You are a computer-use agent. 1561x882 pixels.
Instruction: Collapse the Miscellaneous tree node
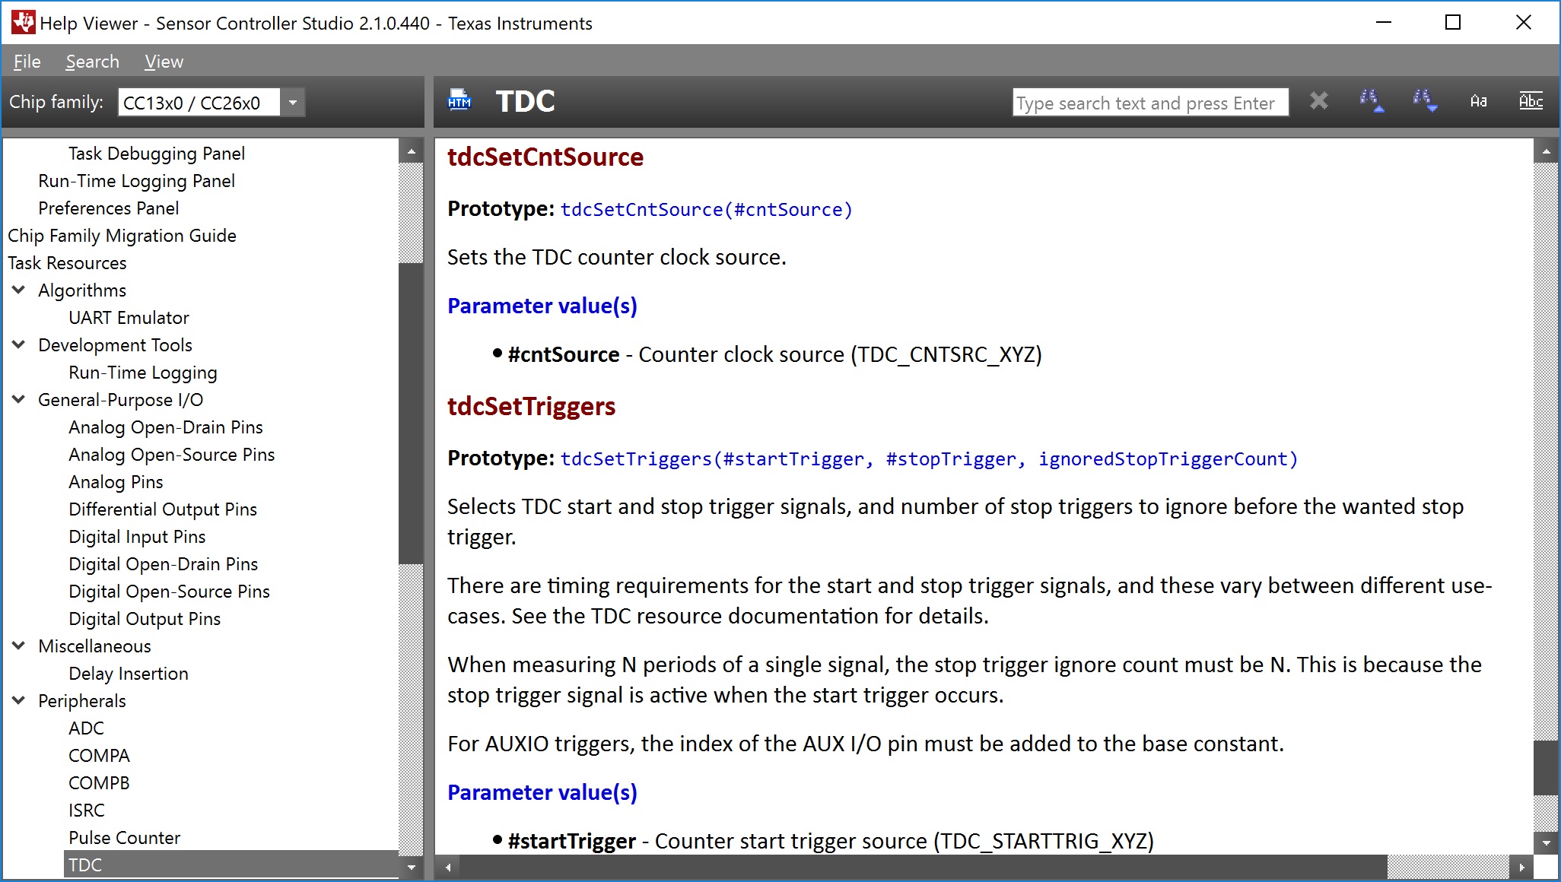pyautogui.click(x=19, y=646)
